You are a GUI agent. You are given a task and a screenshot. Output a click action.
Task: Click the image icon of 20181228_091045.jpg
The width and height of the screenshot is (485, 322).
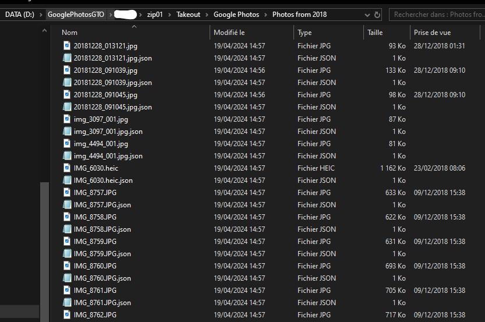click(67, 94)
